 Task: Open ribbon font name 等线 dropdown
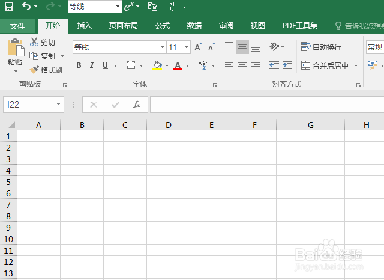tap(162, 47)
